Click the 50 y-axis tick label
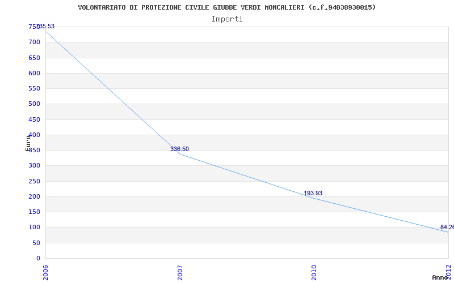The width and height of the screenshot is (454, 283). click(x=36, y=243)
